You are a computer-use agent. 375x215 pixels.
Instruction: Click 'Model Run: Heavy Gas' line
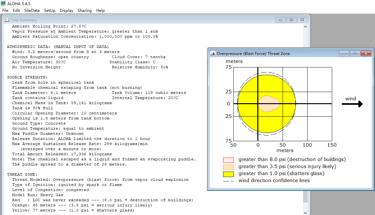(x=37, y=195)
